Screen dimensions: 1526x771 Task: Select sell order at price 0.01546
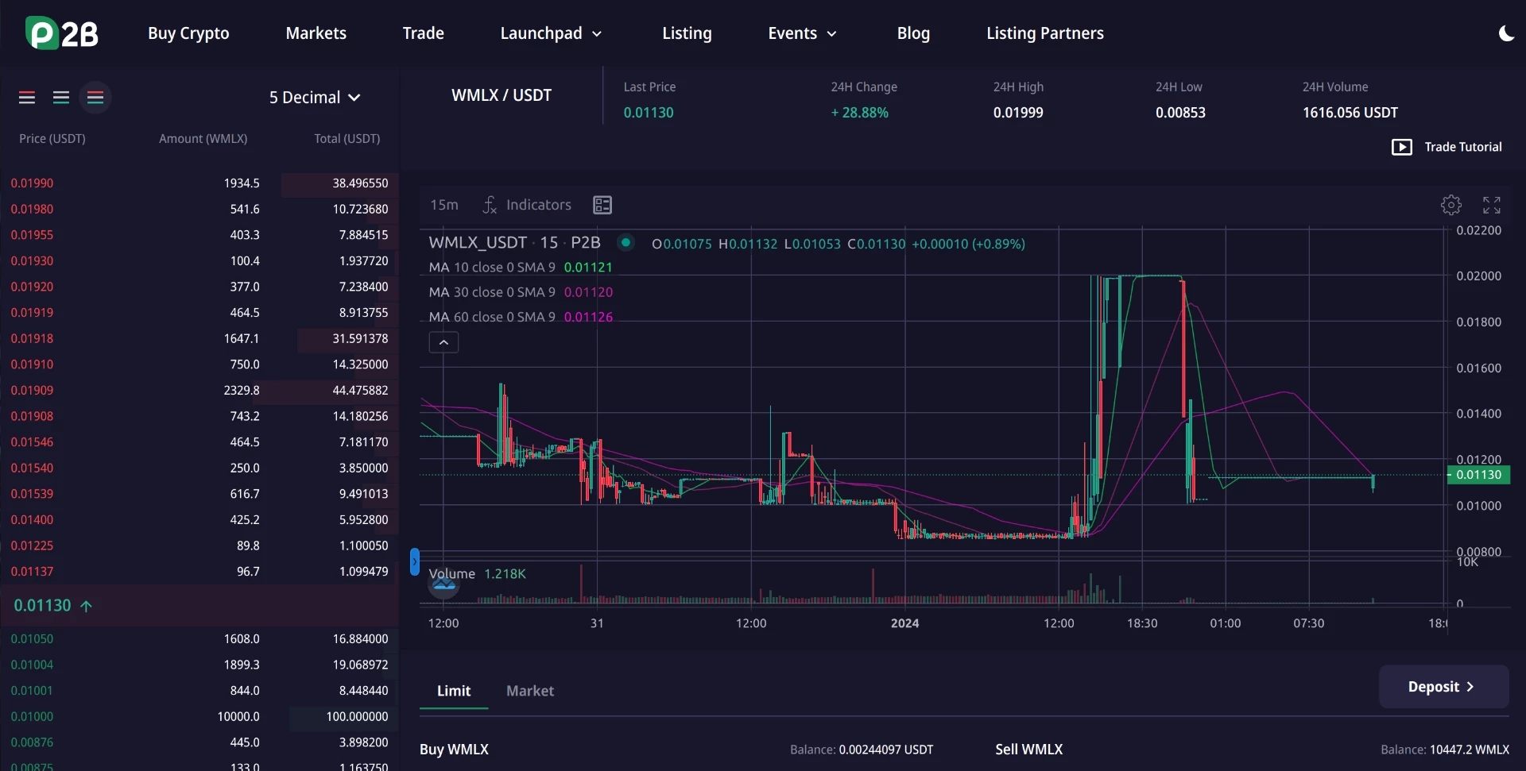pos(199,442)
